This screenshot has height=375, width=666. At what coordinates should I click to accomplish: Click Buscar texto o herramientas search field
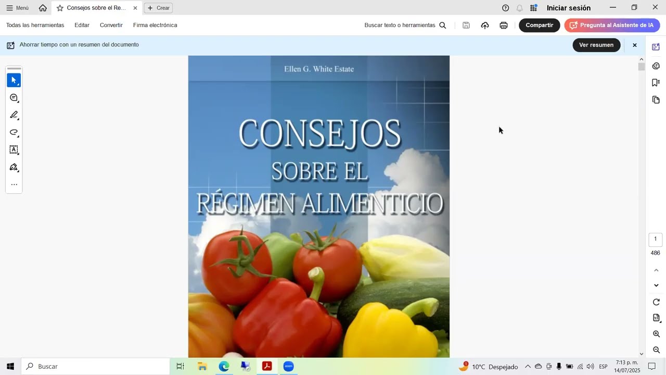pos(405,25)
